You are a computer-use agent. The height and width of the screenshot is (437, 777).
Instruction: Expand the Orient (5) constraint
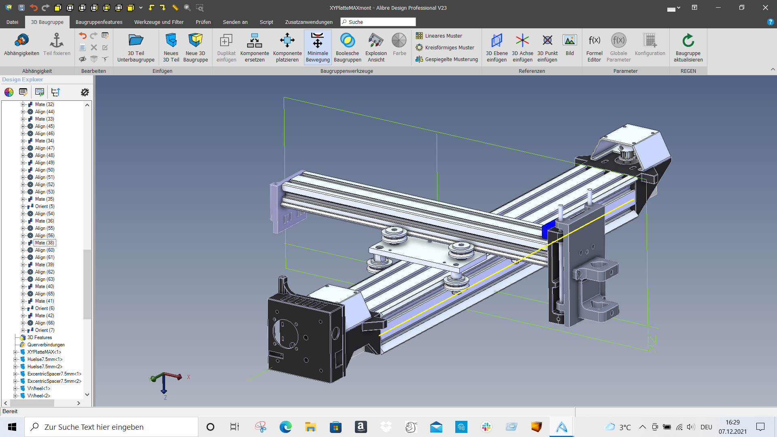coord(23,206)
